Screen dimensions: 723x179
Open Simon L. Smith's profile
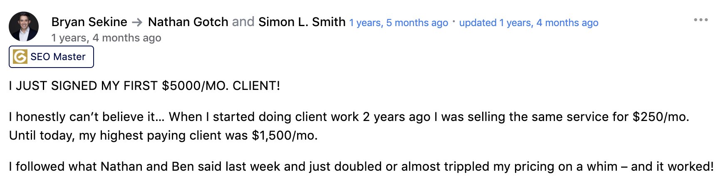302,22
